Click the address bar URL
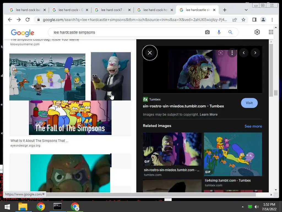This screenshot has height=212, width=282. click(135, 20)
